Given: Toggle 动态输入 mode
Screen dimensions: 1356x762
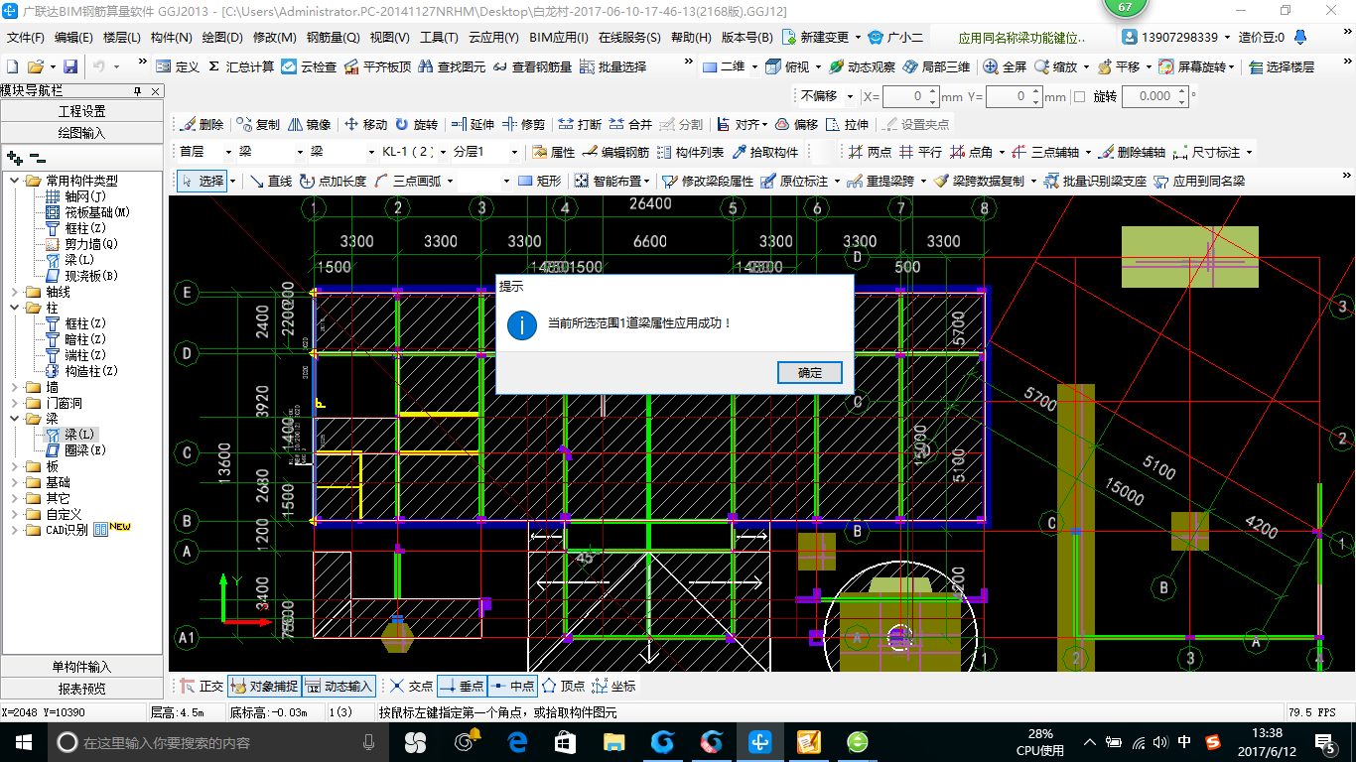Looking at the screenshot, I should [x=339, y=686].
